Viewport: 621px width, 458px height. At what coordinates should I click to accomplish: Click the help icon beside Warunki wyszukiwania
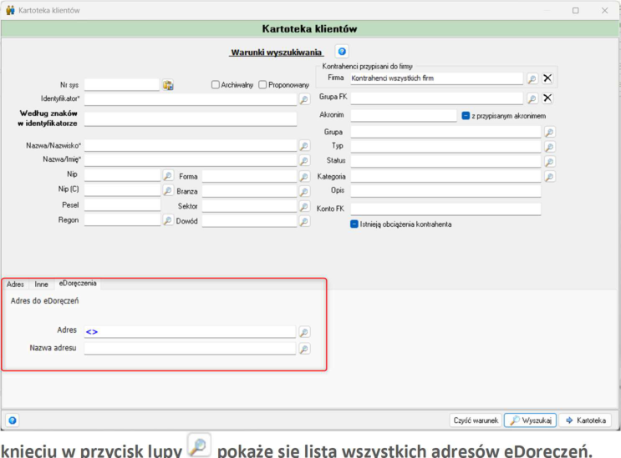click(x=342, y=52)
